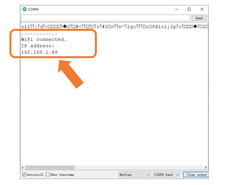Disable the Autoscroll checkbox
The height and width of the screenshot is (185, 227).
pyautogui.click(x=24, y=175)
